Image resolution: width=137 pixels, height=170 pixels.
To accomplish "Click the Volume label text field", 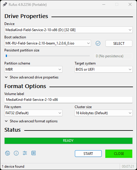I will tap(68, 100).
